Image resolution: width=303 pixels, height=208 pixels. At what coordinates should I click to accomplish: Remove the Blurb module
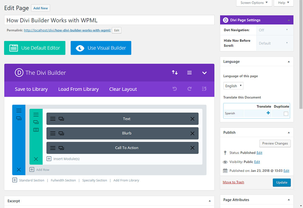[192, 133]
